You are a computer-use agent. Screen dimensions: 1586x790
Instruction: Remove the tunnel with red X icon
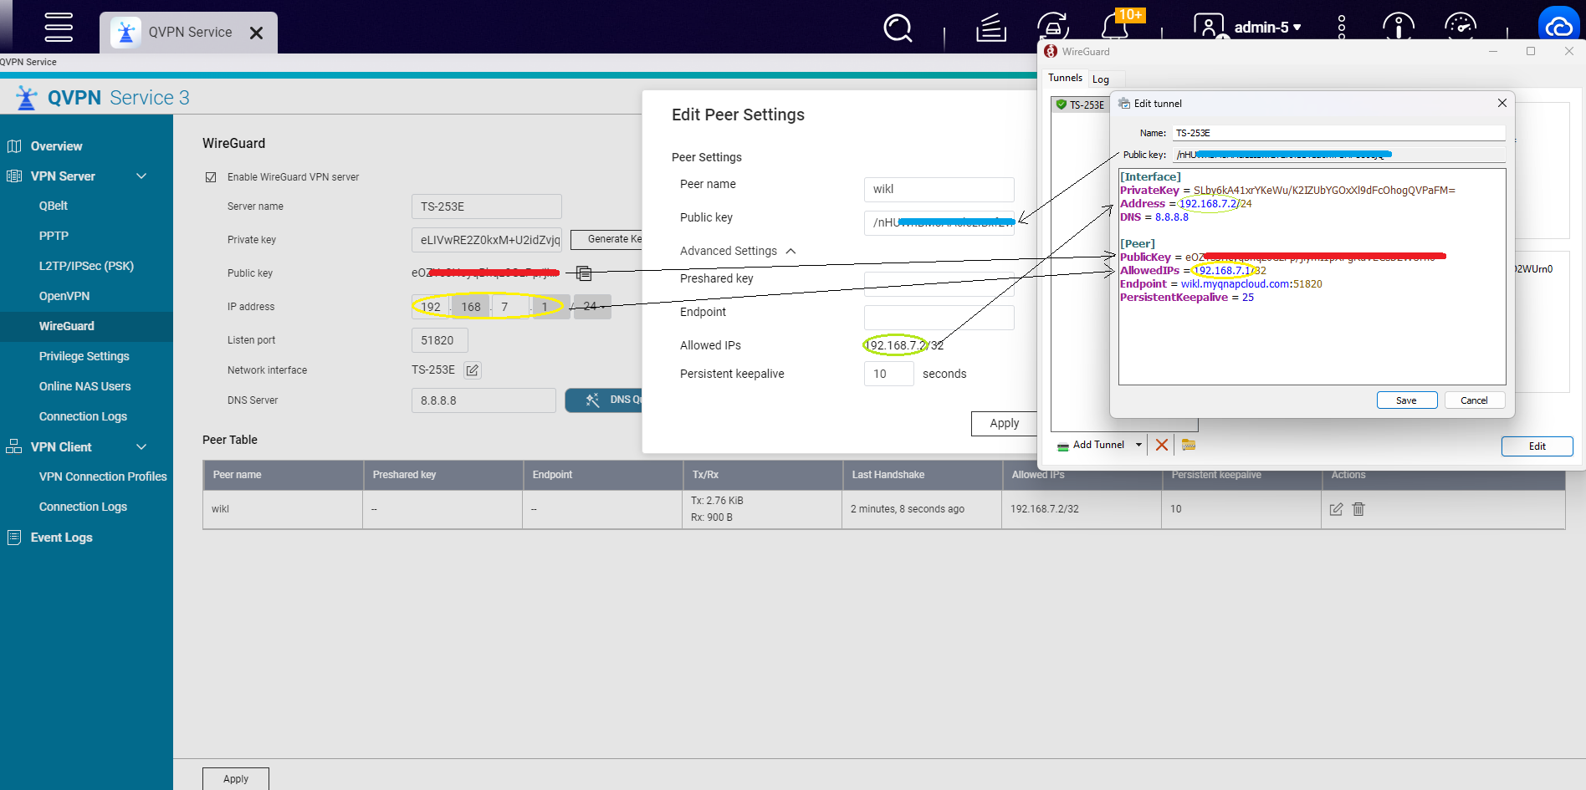pyautogui.click(x=1162, y=445)
